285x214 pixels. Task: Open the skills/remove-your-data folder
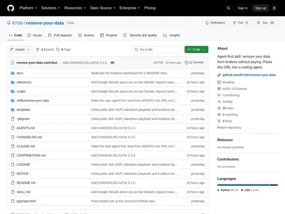(33, 101)
